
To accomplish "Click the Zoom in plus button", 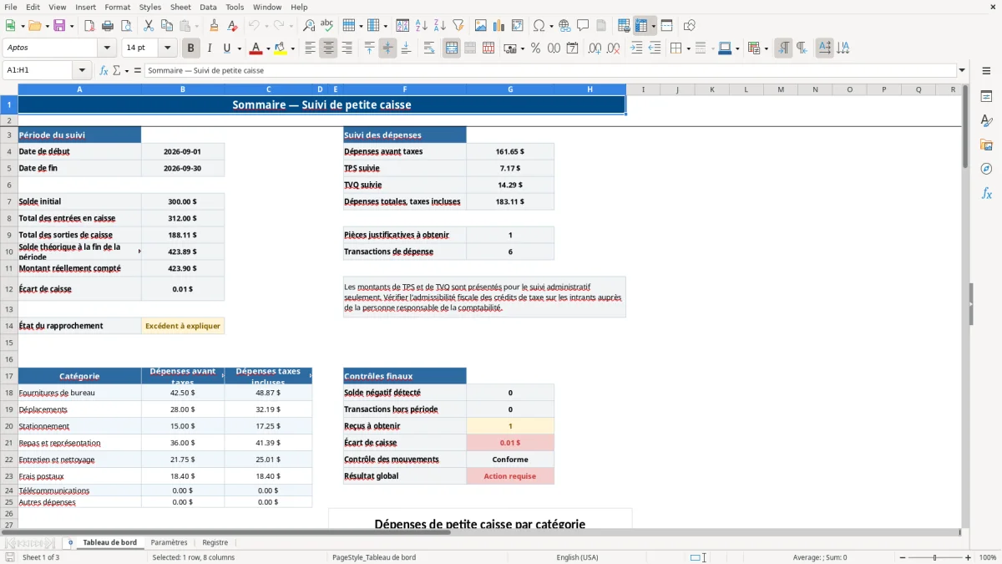I will pyautogui.click(x=969, y=557).
